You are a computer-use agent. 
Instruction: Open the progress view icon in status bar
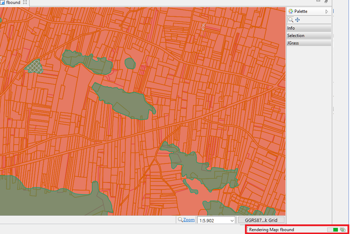coord(343,229)
